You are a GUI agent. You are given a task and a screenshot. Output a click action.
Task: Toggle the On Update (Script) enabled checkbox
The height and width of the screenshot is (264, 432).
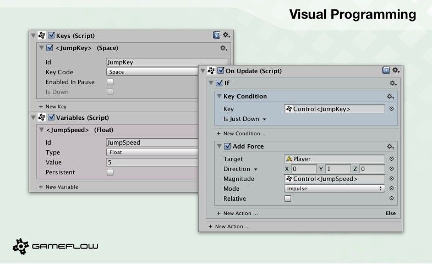point(221,70)
